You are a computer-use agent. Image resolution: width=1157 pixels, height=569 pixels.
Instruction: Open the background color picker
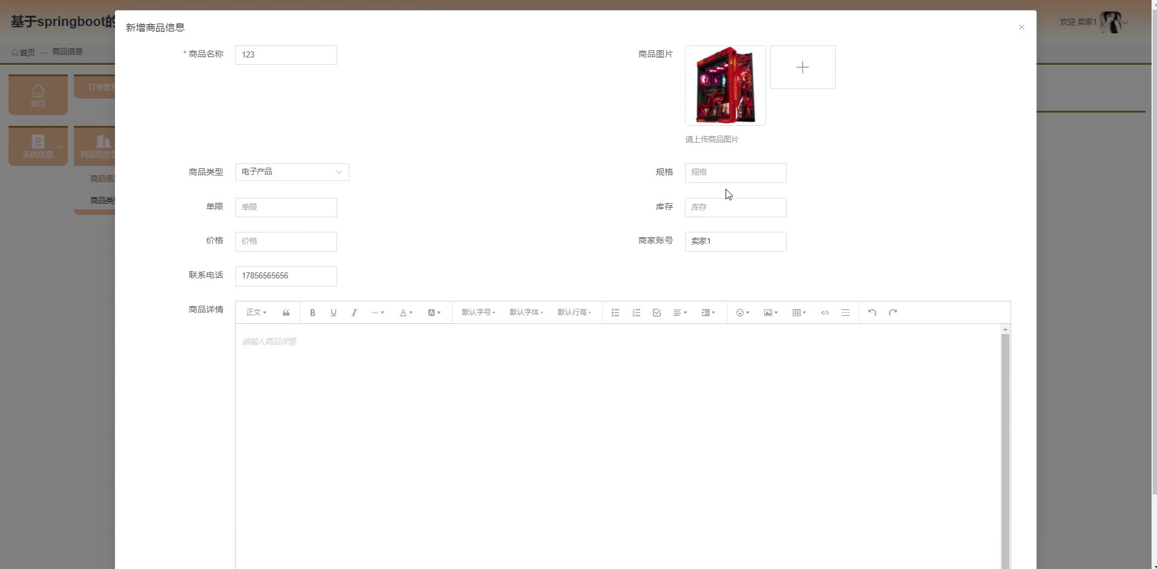tap(434, 313)
